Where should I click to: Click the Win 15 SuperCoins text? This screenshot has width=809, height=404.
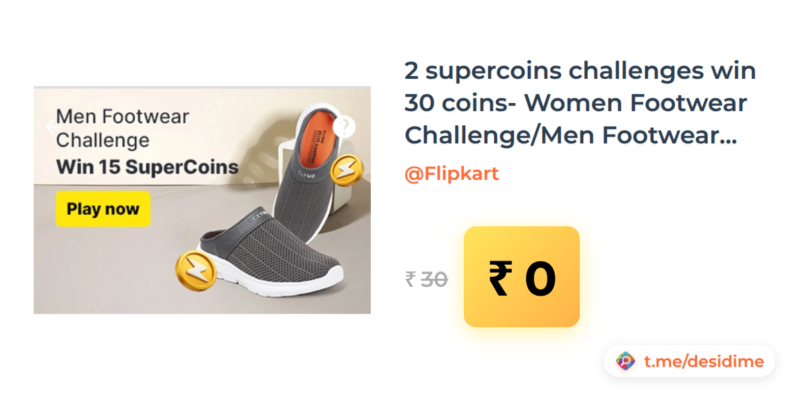point(148,166)
